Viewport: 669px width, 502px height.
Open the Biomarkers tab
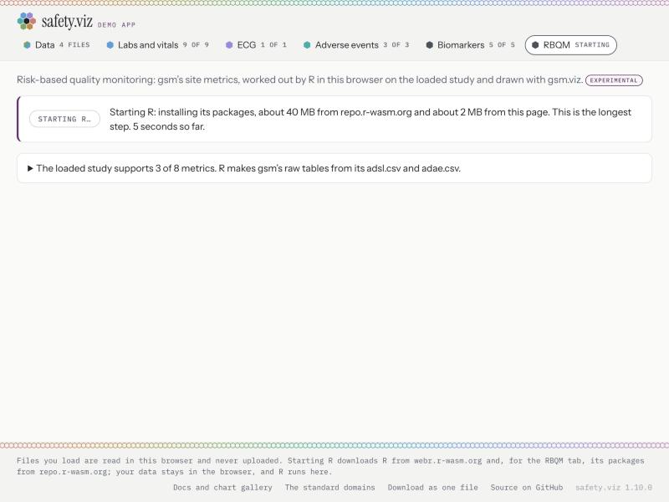[x=470, y=45]
